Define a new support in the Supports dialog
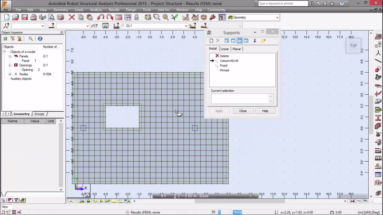383x215 pixels. [212, 41]
